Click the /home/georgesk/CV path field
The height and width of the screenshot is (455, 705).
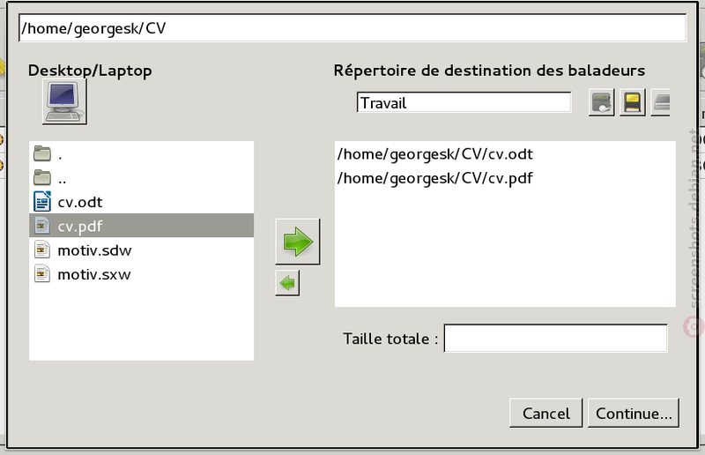click(352, 28)
